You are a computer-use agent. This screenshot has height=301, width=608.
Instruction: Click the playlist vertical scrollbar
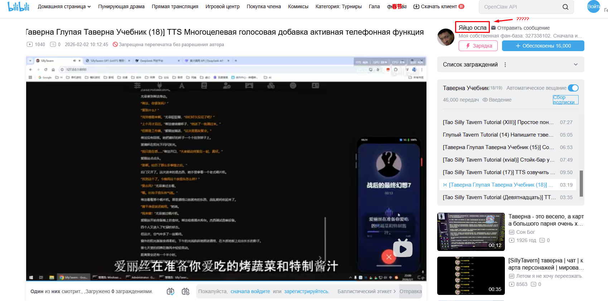tap(581, 183)
